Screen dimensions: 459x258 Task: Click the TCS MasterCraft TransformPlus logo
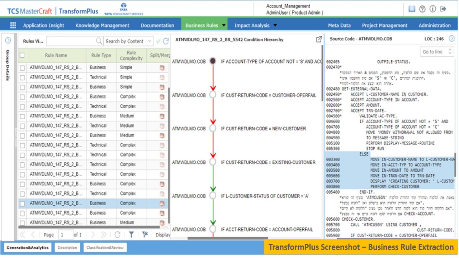click(53, 11)
